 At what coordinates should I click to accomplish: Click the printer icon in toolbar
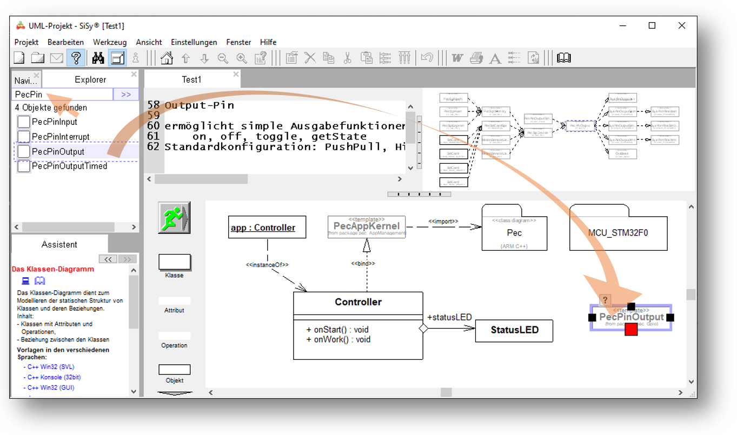pos(476,58)
